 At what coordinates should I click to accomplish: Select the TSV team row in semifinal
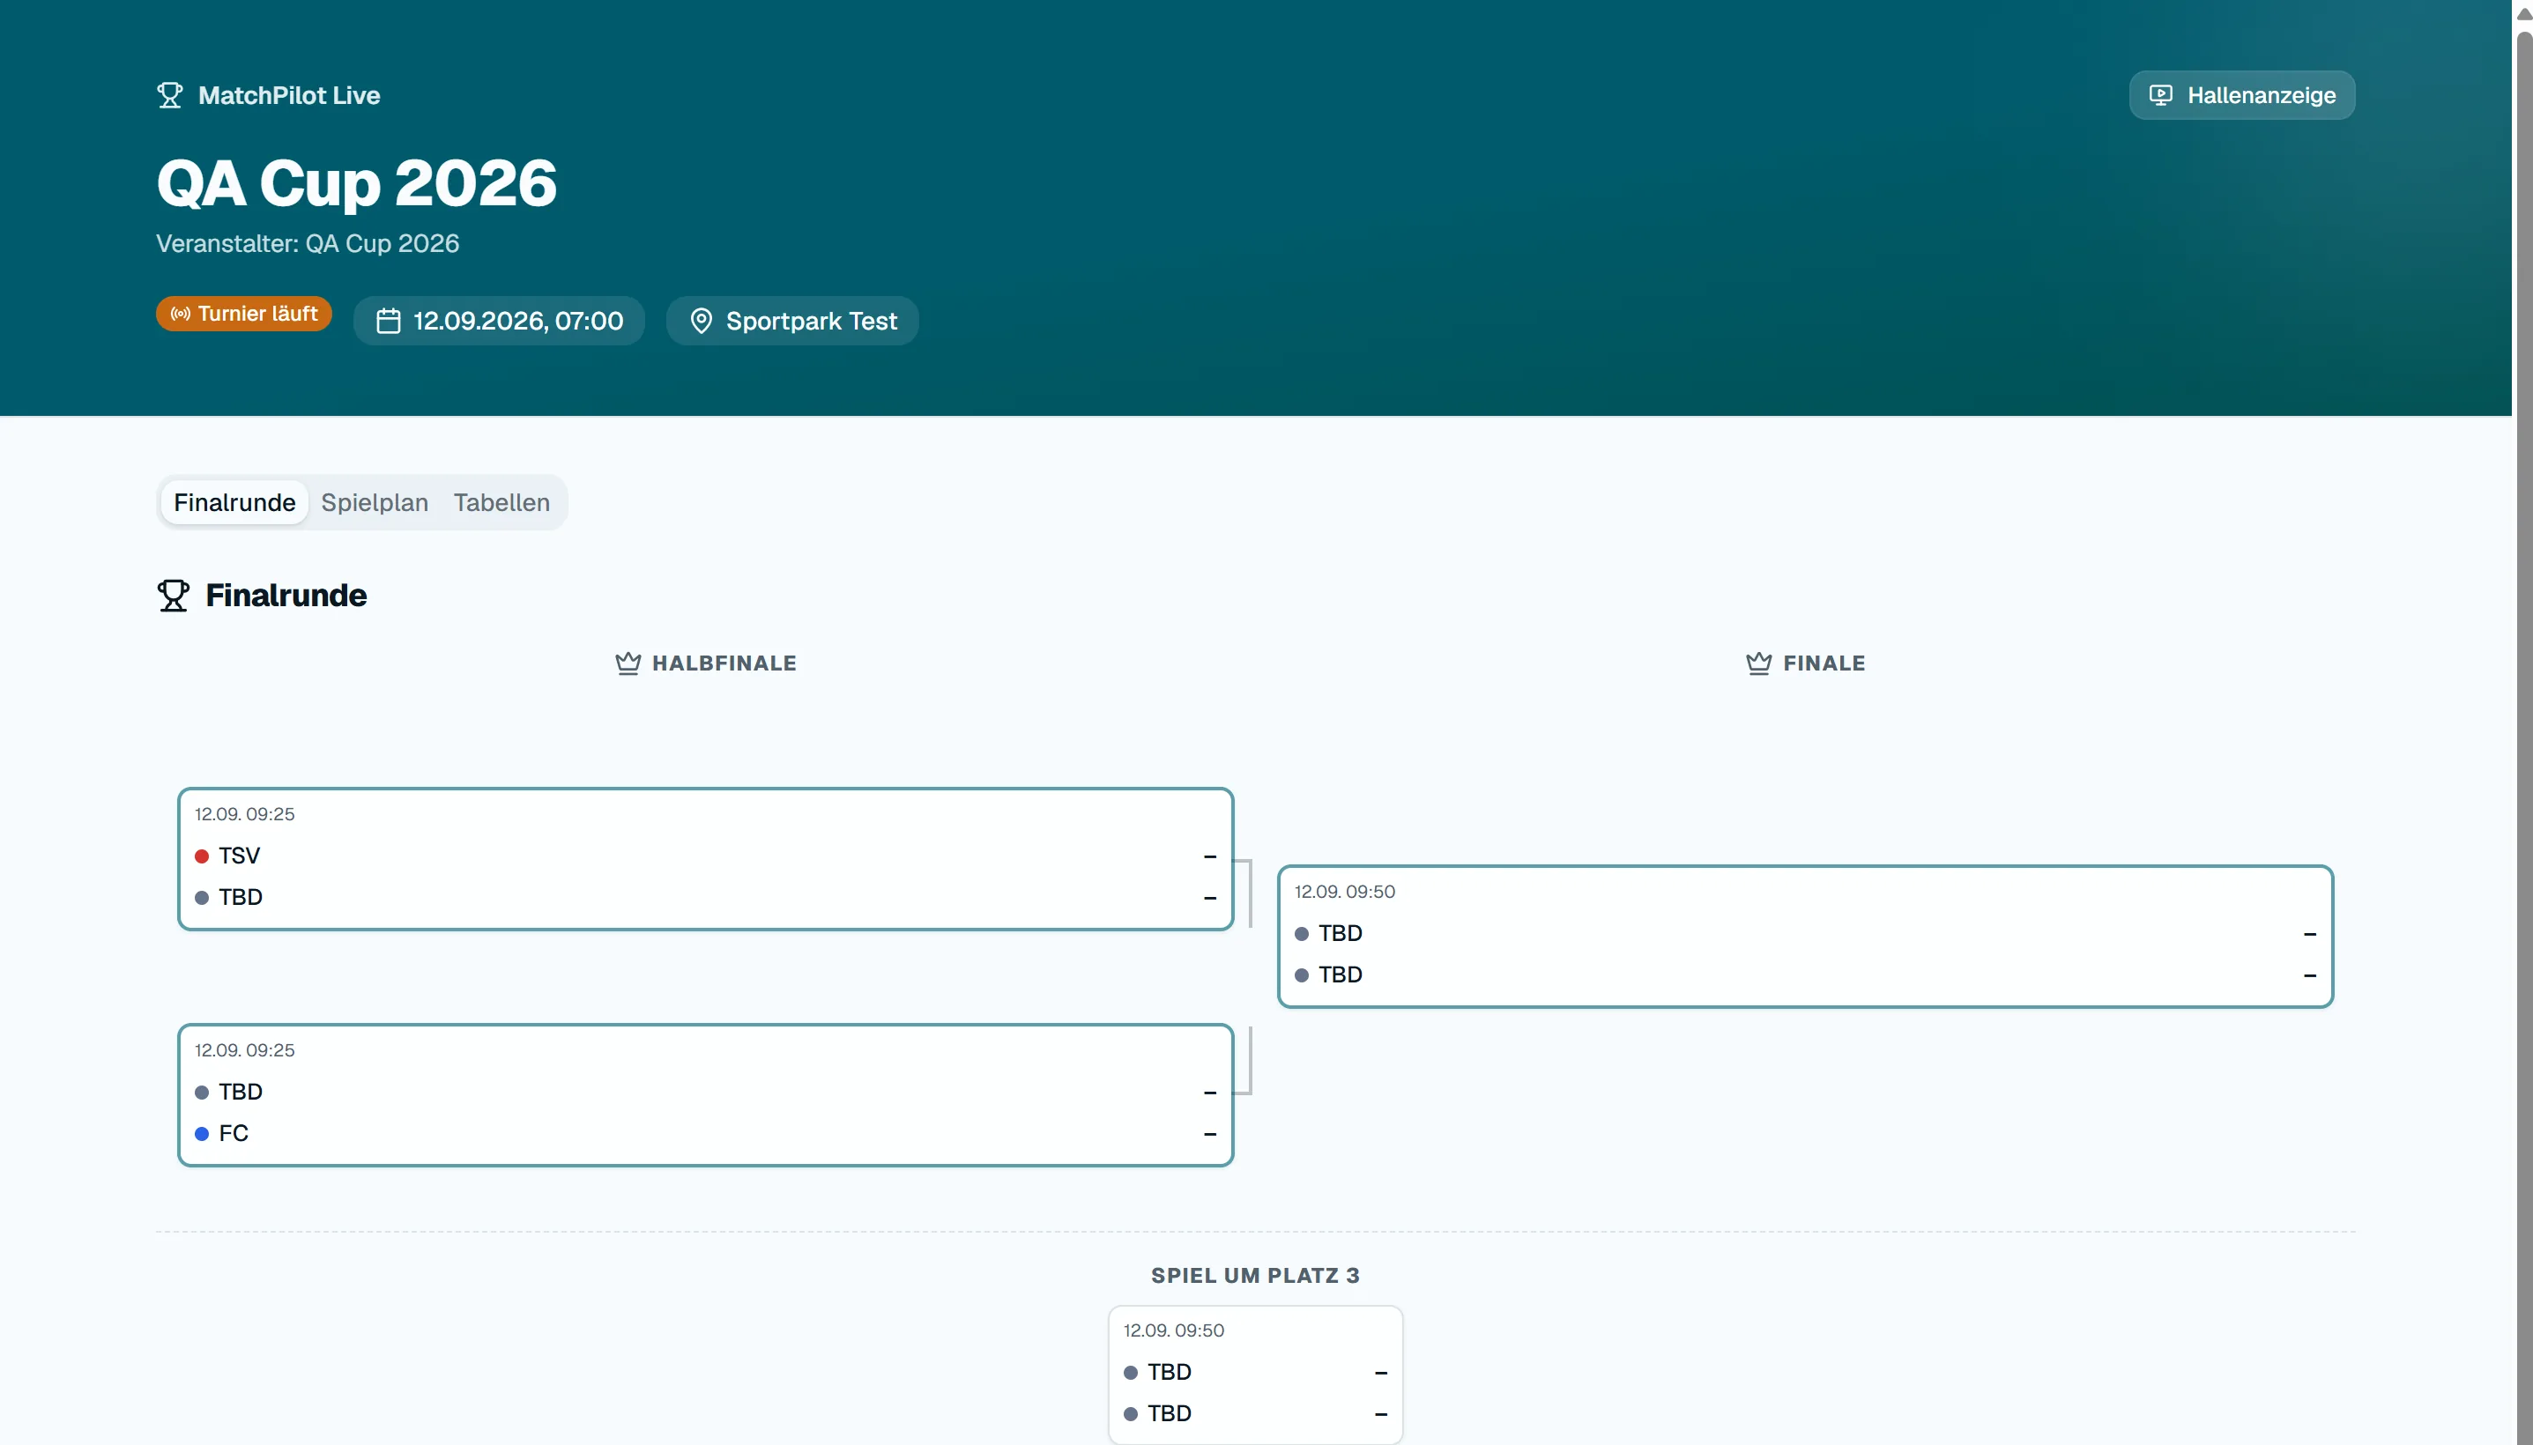705,856
